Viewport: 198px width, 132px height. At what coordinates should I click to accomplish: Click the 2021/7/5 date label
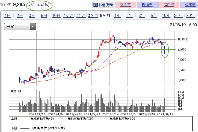point(128,114)
